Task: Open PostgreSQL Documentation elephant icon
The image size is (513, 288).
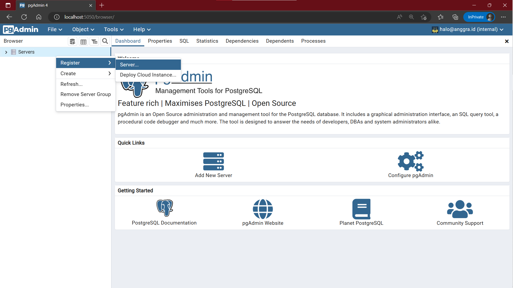Action: pyautogui.click(x=164, y=208)
